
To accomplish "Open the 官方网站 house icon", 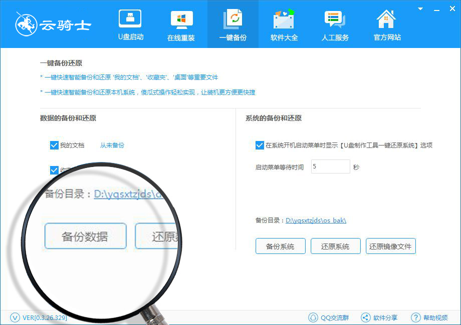I will (386, 19).
